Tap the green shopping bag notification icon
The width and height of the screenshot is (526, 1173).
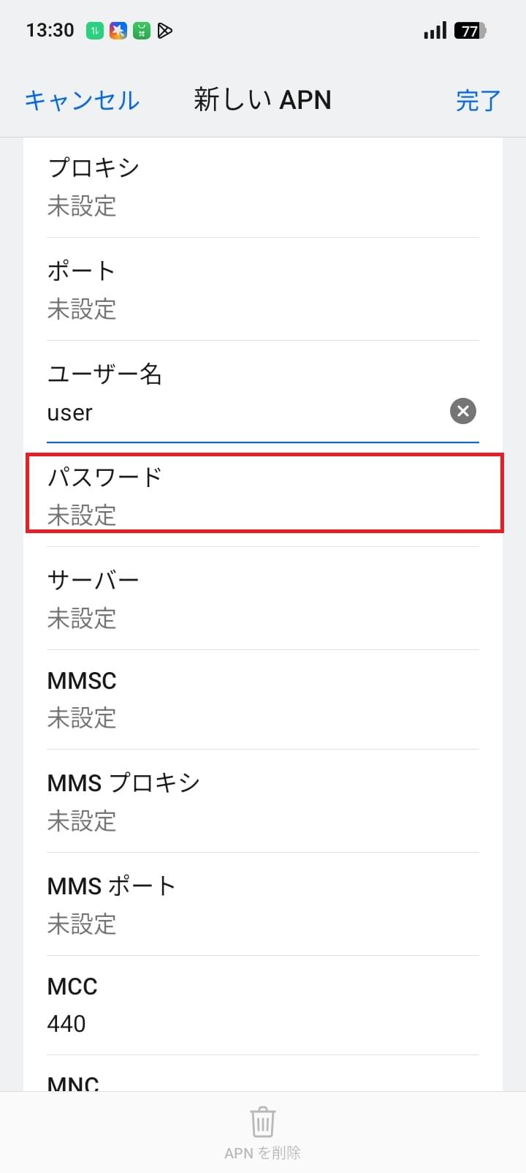tap(140, 31)
